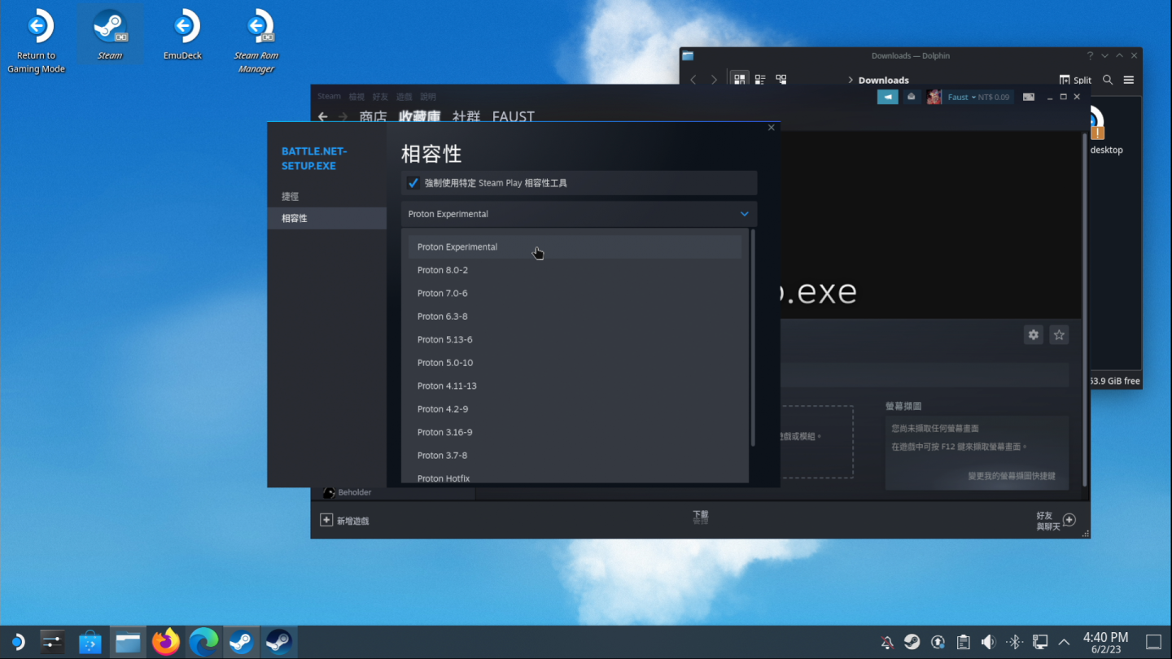Choose Proton 5.13-6 from the list
Screen dimensions: 1172x659
coord(575,339)
